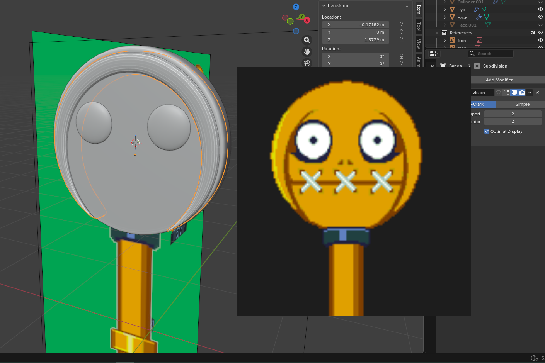Screen dimensions: 545x363
Task: Select the Face.001 row in outliner
Action: click(485, 25)
